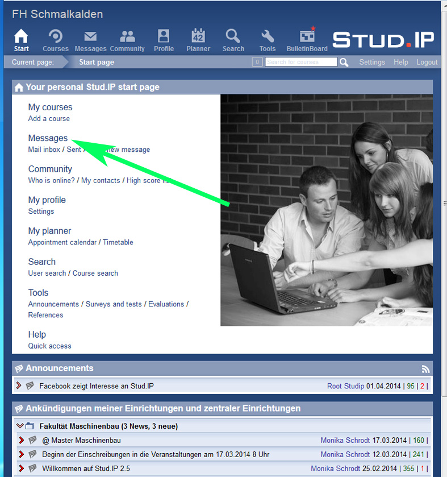Image resolution: width=447 pixels, height=477 pixels.
Task: Open the Tools heading link on start page
Action: click(38, 293)
